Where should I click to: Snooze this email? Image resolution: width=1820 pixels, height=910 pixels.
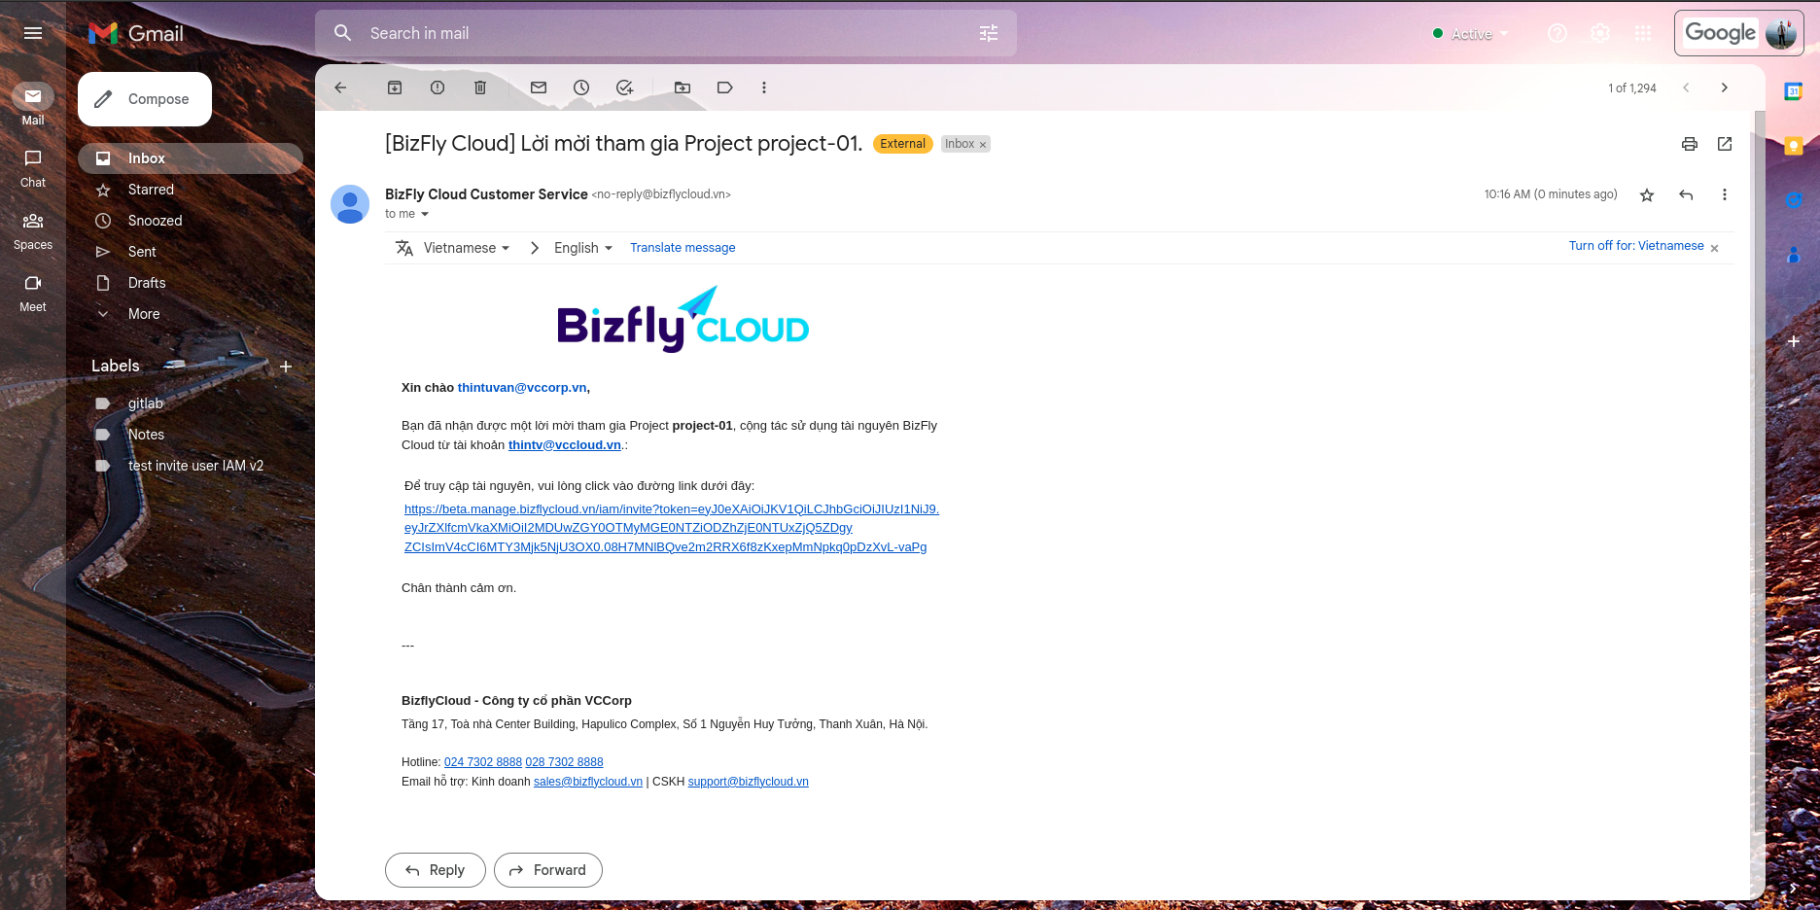pos(581,87)
